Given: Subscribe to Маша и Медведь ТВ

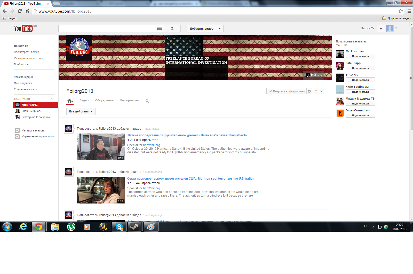Looking at the screenshot, I should (x=360, y=104).
